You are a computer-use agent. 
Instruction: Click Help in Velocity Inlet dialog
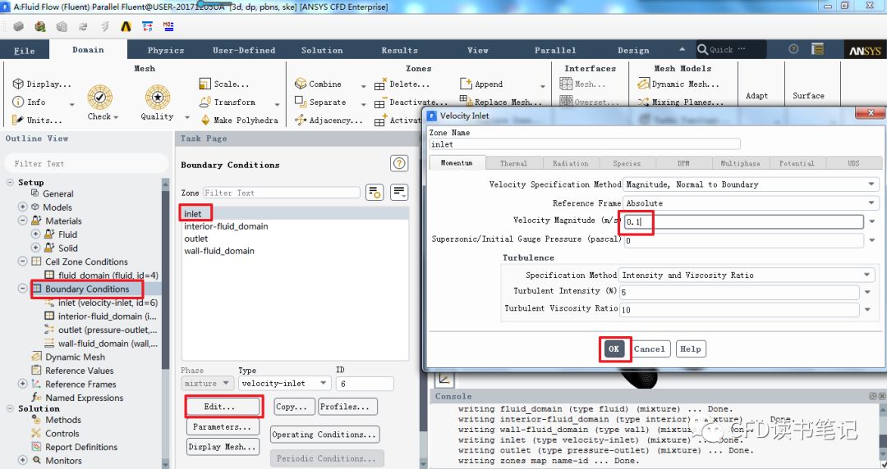690,348
